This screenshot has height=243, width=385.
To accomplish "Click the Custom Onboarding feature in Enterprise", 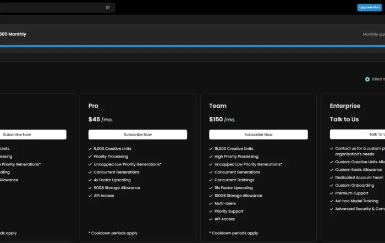I will 355,186.
